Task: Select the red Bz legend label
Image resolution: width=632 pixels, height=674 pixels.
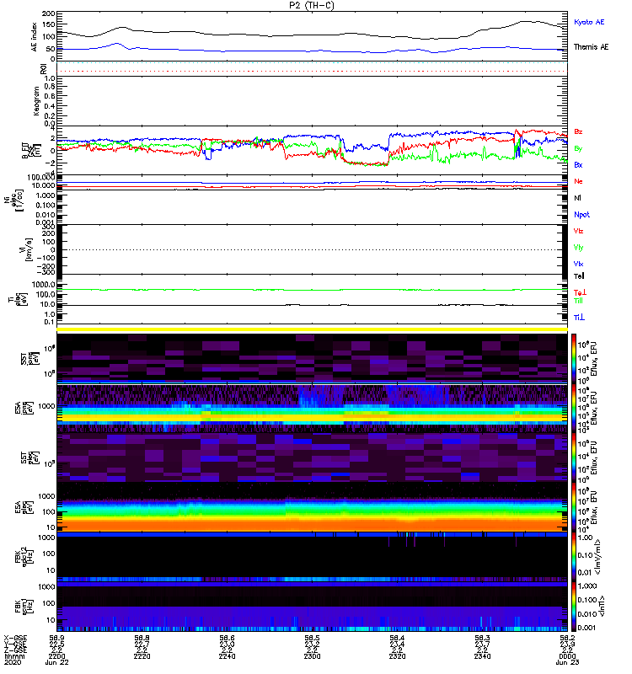Action: click(x=578, y=131)
